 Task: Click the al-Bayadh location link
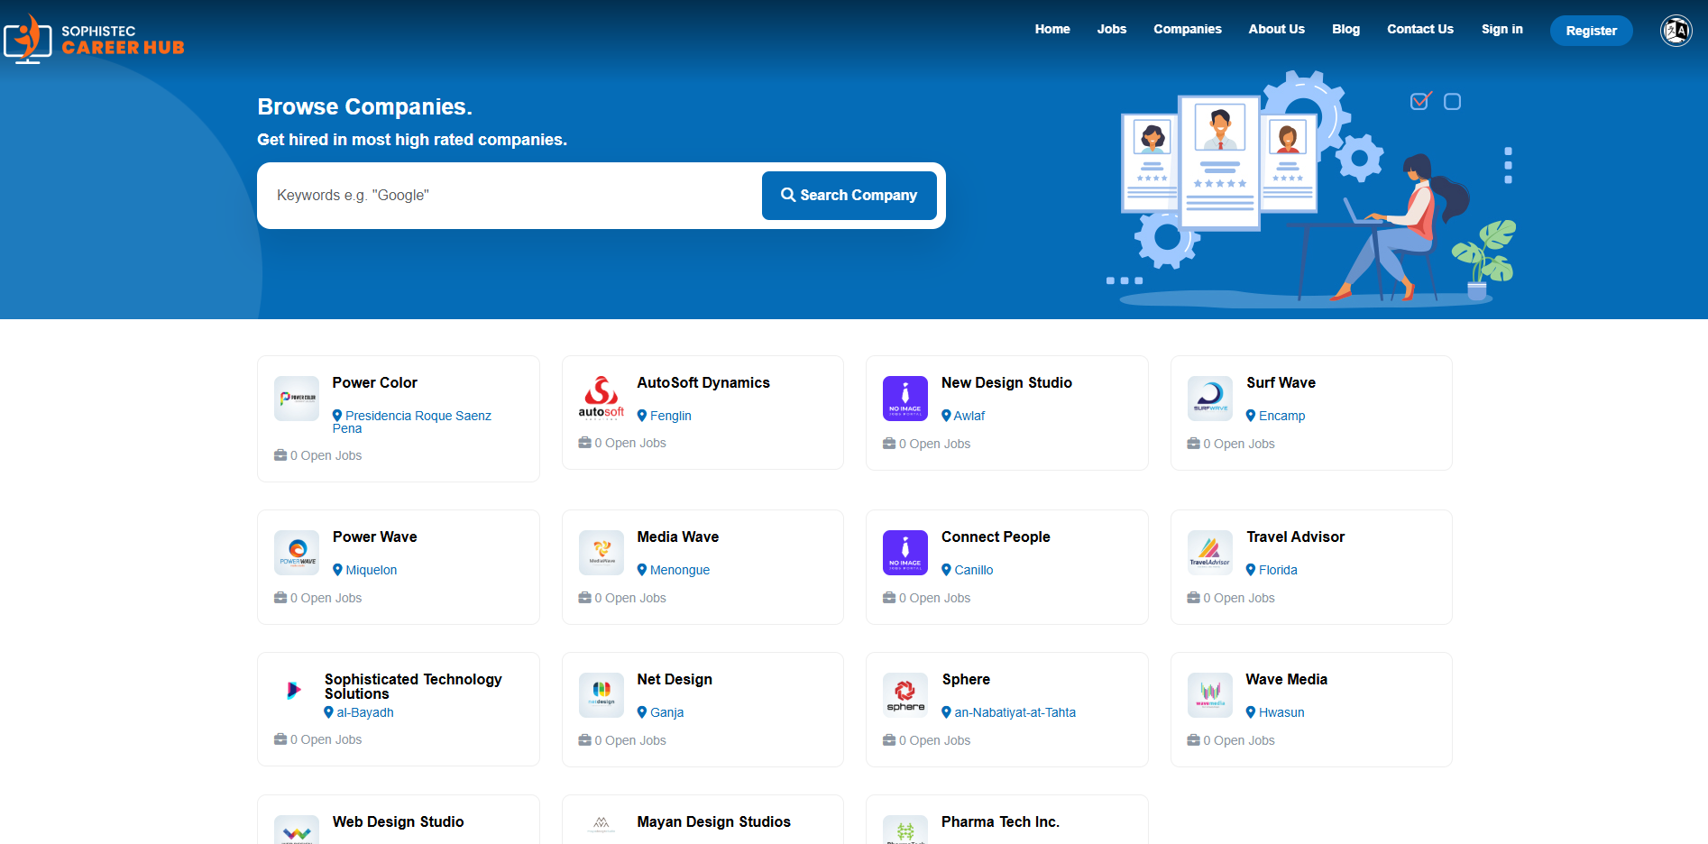pyautogui.click(x=365, y=712)
